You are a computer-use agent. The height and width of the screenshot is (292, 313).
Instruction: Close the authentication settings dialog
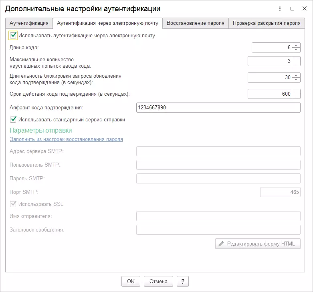pos(305,8)
